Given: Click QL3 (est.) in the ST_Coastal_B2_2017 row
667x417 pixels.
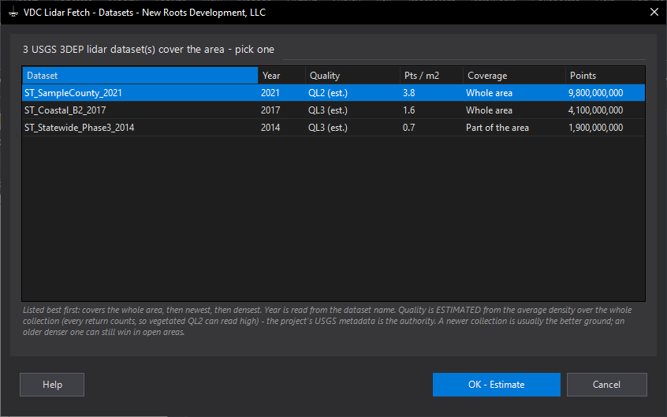Looking at the screenshot, I should click(x=328, y=110).
